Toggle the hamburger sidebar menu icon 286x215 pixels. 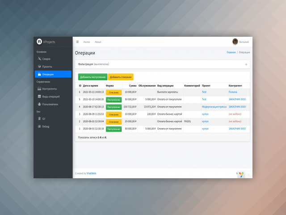(77, 42)
